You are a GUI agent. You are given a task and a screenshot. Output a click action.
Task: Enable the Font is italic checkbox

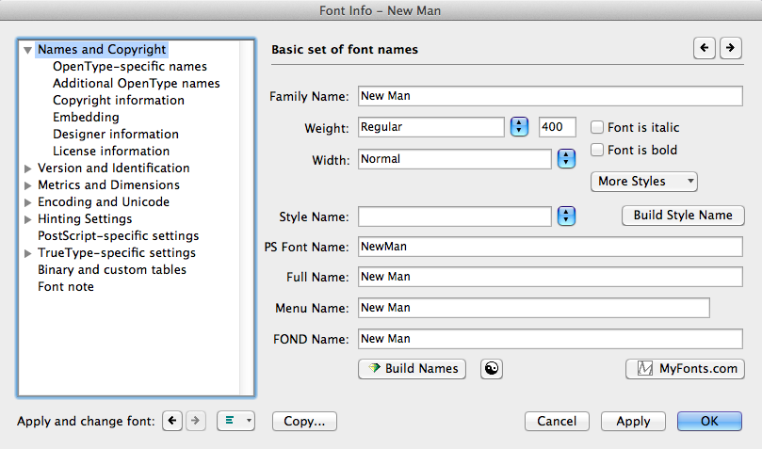[597, 128]
